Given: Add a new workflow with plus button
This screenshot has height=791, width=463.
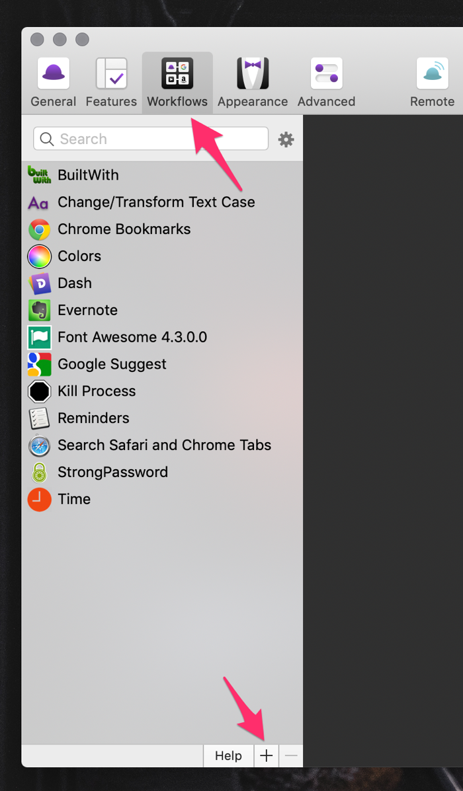Looking at the screenshot, I should point(266,756).
